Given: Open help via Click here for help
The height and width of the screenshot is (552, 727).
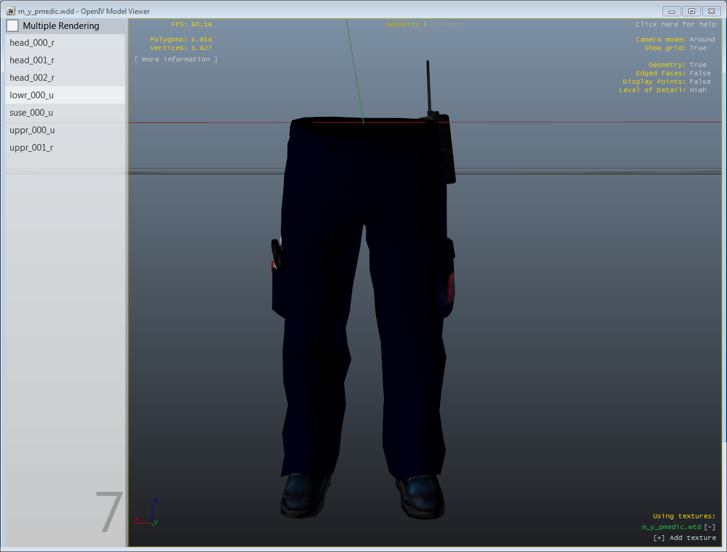Looking at the screenshot, I should pyautogui.click(x=675, y=25).
